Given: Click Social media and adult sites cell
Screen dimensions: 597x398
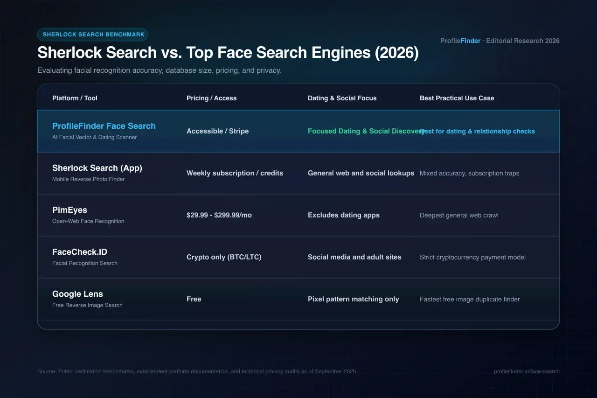Looking at the screenshot, I should 354,257.
